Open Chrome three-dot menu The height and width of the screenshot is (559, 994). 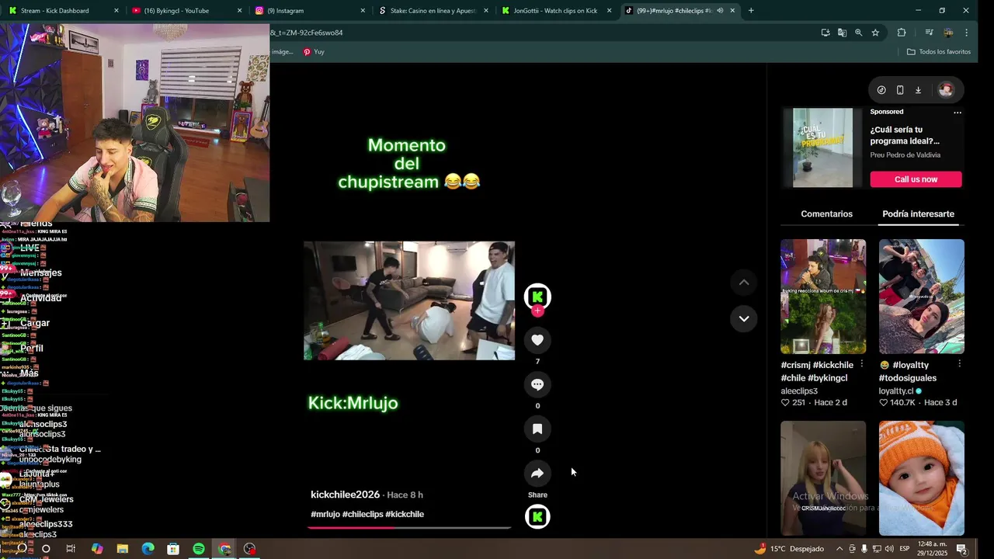[966, 33]
